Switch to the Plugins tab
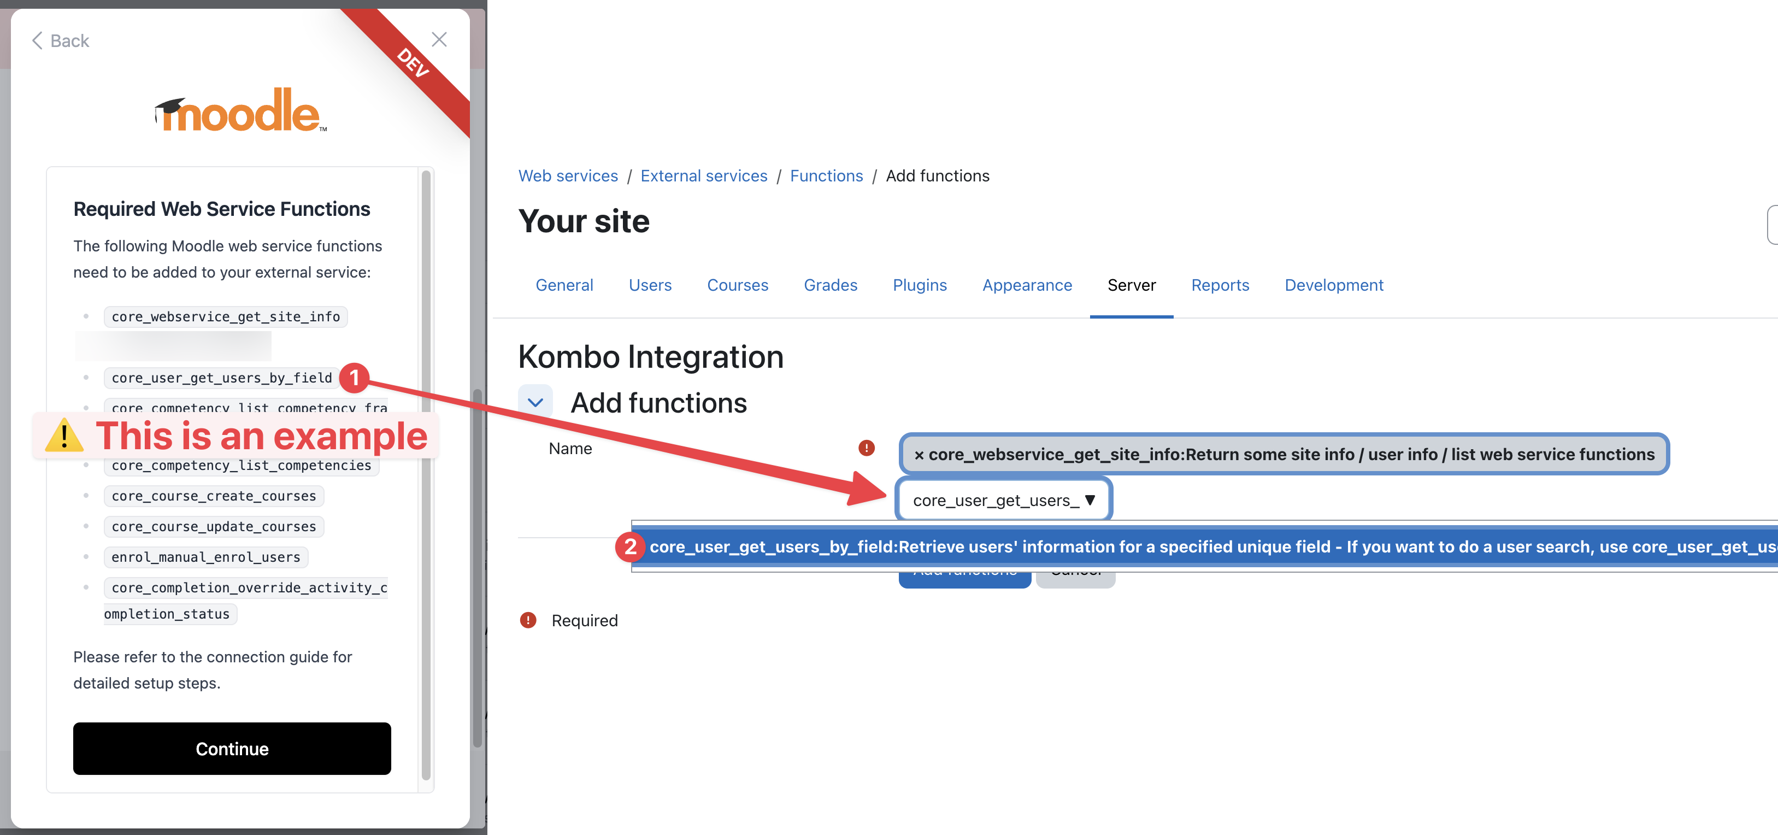1778x835 pixels. (920, 285)
